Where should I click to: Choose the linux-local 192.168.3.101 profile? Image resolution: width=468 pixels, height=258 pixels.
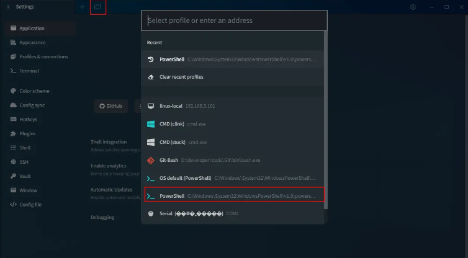(233, 106)
